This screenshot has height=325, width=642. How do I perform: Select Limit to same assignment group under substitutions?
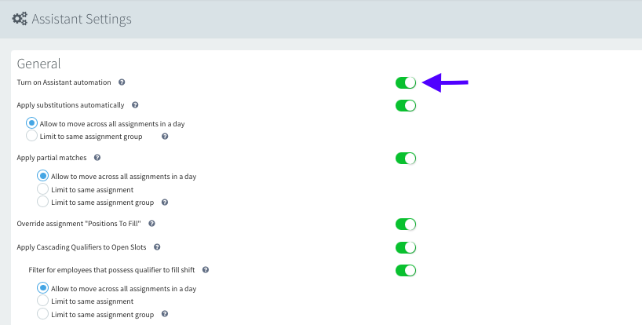pyautogui.click(x=31, y=136)
